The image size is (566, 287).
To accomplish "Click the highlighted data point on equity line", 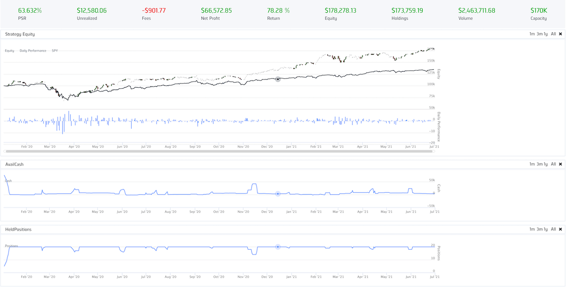I will (278, 79).
